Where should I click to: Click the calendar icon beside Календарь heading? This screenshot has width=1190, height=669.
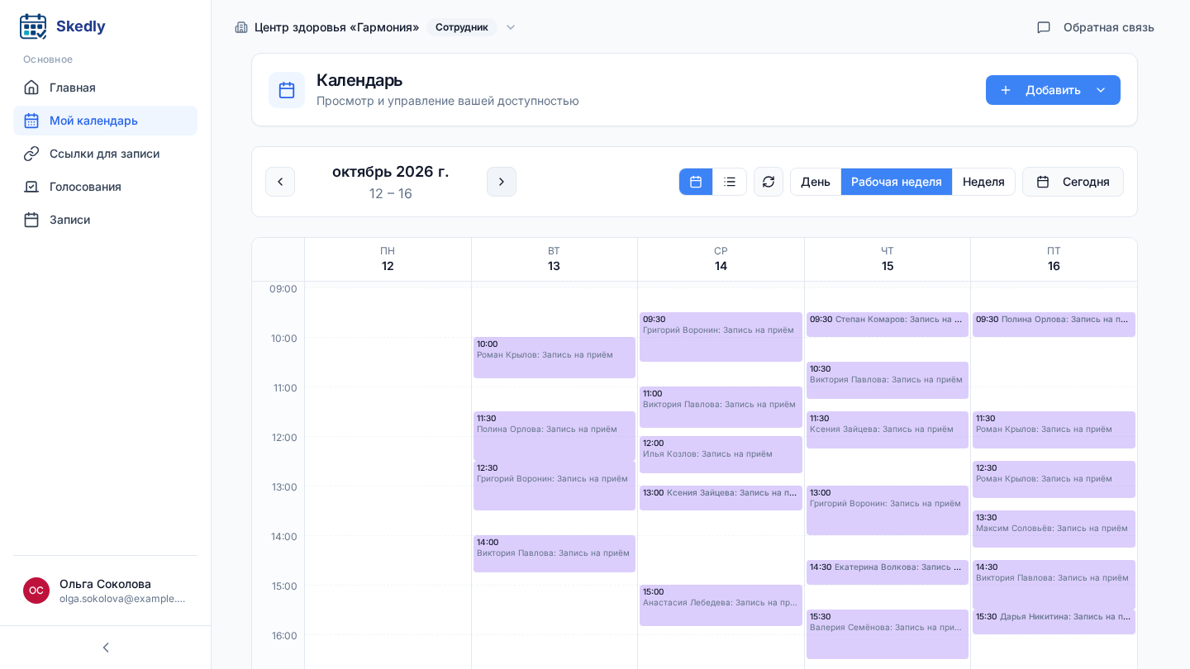(287, 90)
